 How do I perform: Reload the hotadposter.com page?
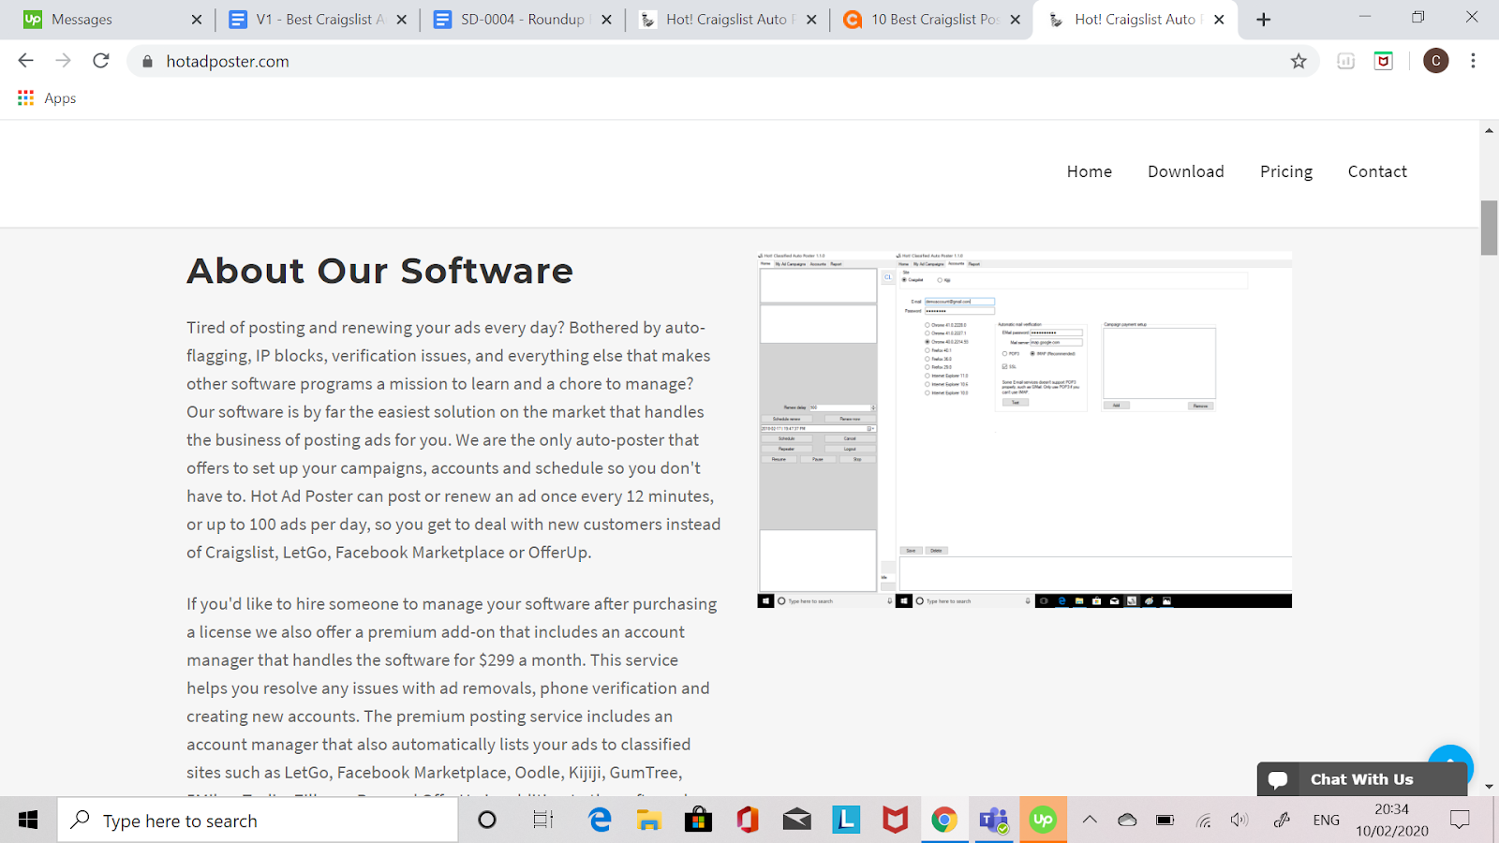[101, 61]
